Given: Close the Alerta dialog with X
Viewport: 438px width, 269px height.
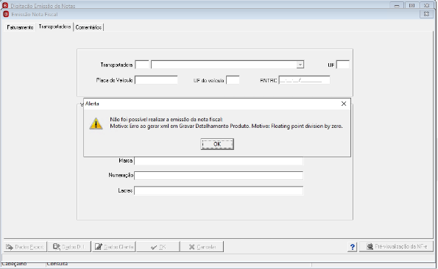Looking at the screenshot, I should click(x=344, y=104).
